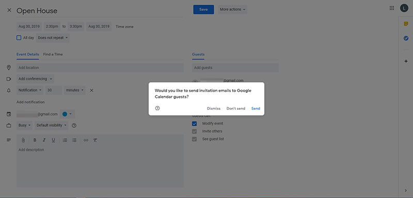Image resolution: width=413 pixels, height=198 pixels.
Task: Click the briefcase availability icon
Action: pyautogui.click(x=9, y=125)
